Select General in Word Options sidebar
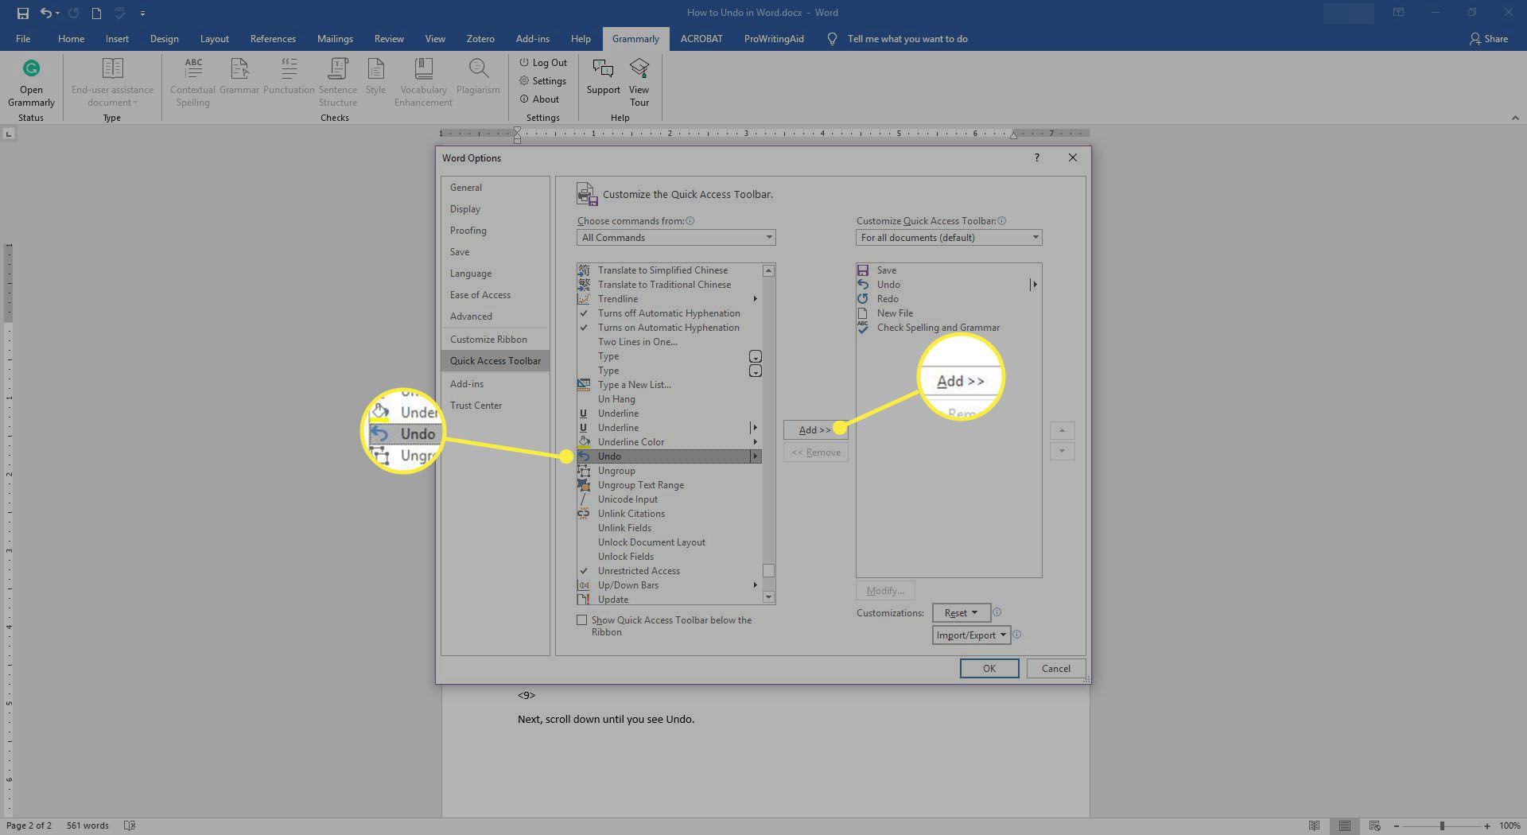Screen dimensions: 1527x835 (x=495, y=187)
